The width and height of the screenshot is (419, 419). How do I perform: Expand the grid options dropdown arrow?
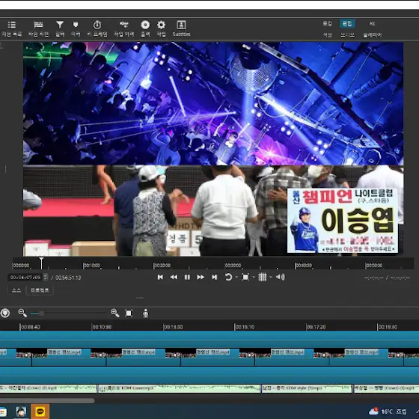click(x=271, y=277)
